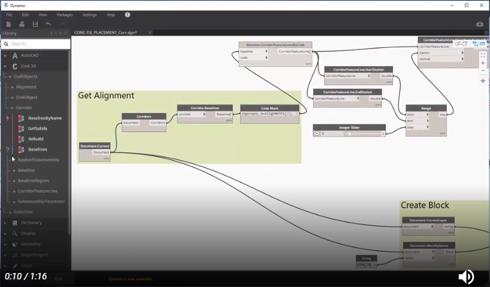Screen dimensions: 490x287
Task: Click the Baselines node icon
Action: tap(21, 149)
